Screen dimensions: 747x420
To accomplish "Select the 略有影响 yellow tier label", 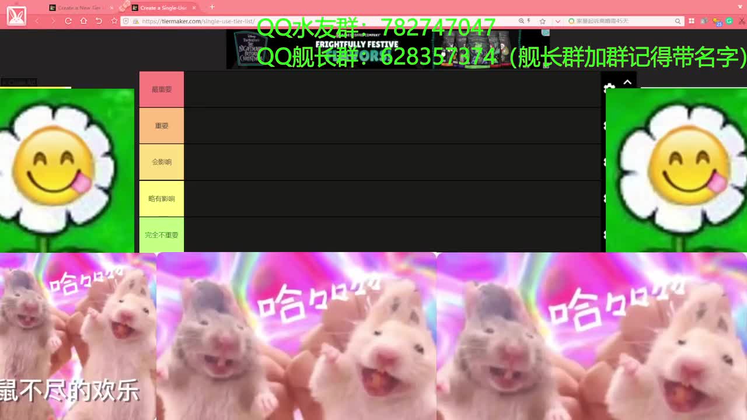I will (x=162, y=198).
